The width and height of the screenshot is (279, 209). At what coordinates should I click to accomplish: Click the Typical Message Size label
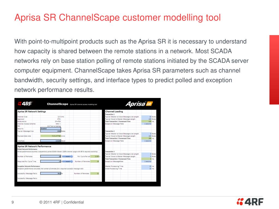point(25,131)
